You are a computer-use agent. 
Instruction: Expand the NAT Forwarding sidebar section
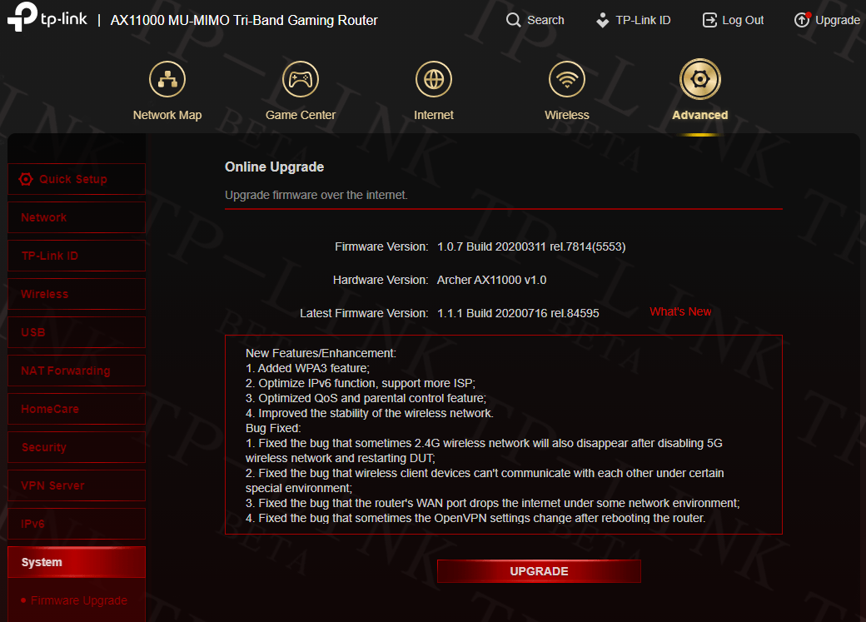[x=77, y=371]
